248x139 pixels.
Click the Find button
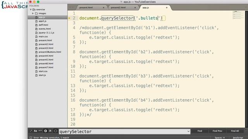coord(200,131)
